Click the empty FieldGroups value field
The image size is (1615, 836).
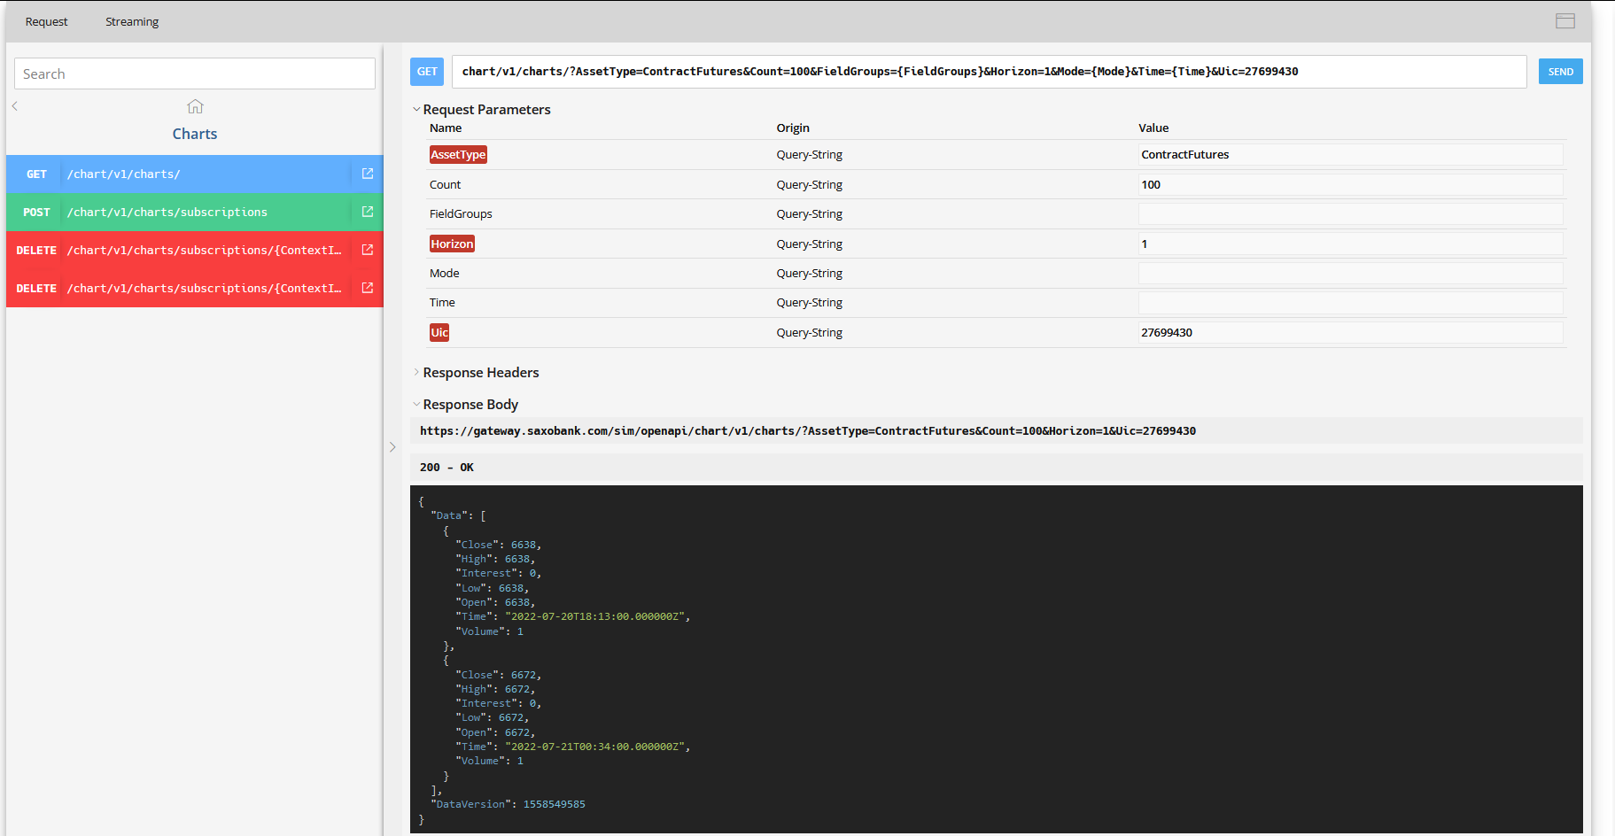point(1350,214)
